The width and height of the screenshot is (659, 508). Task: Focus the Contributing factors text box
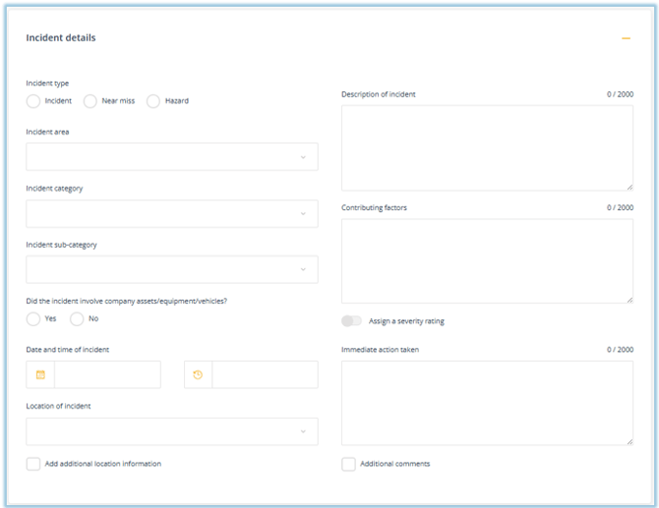coord(487,260)
